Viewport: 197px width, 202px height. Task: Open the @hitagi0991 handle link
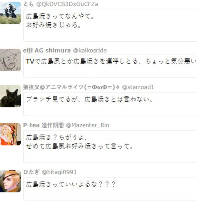point(59,172)
